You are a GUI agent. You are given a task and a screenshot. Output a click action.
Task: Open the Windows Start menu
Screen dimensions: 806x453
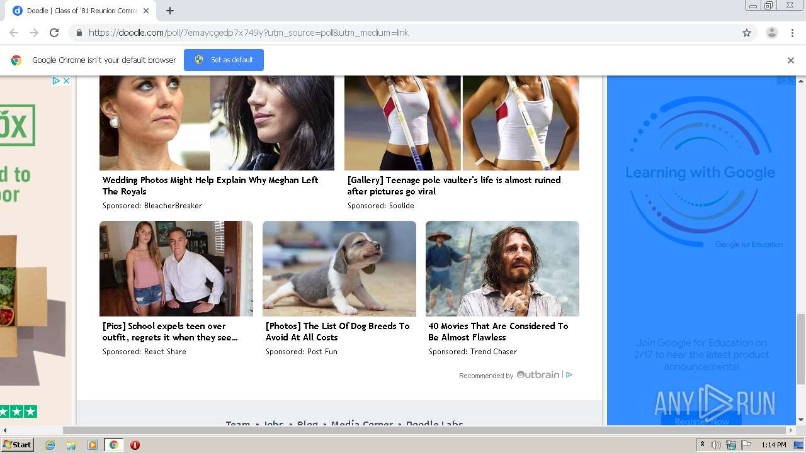tap(17, 445)
